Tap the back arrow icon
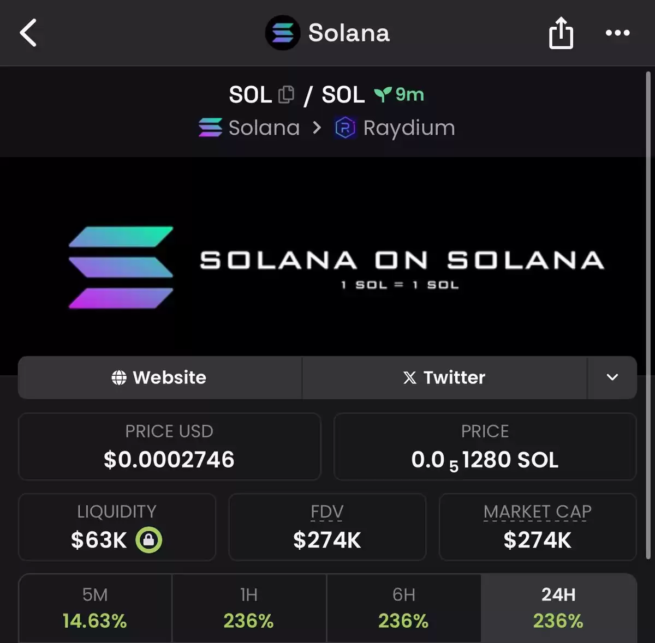The image size is (655, 643). pos(28,33)
